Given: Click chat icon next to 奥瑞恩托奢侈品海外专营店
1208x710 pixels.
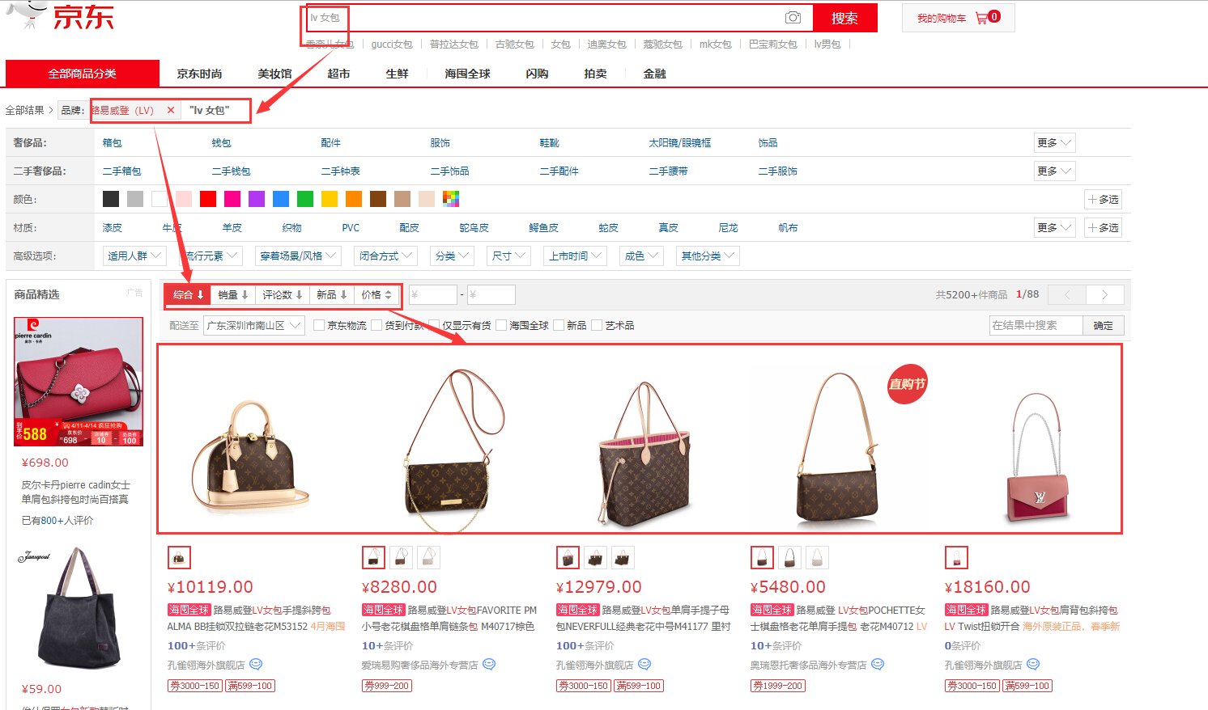Looking at the screenshot, I should coord(878,665).
